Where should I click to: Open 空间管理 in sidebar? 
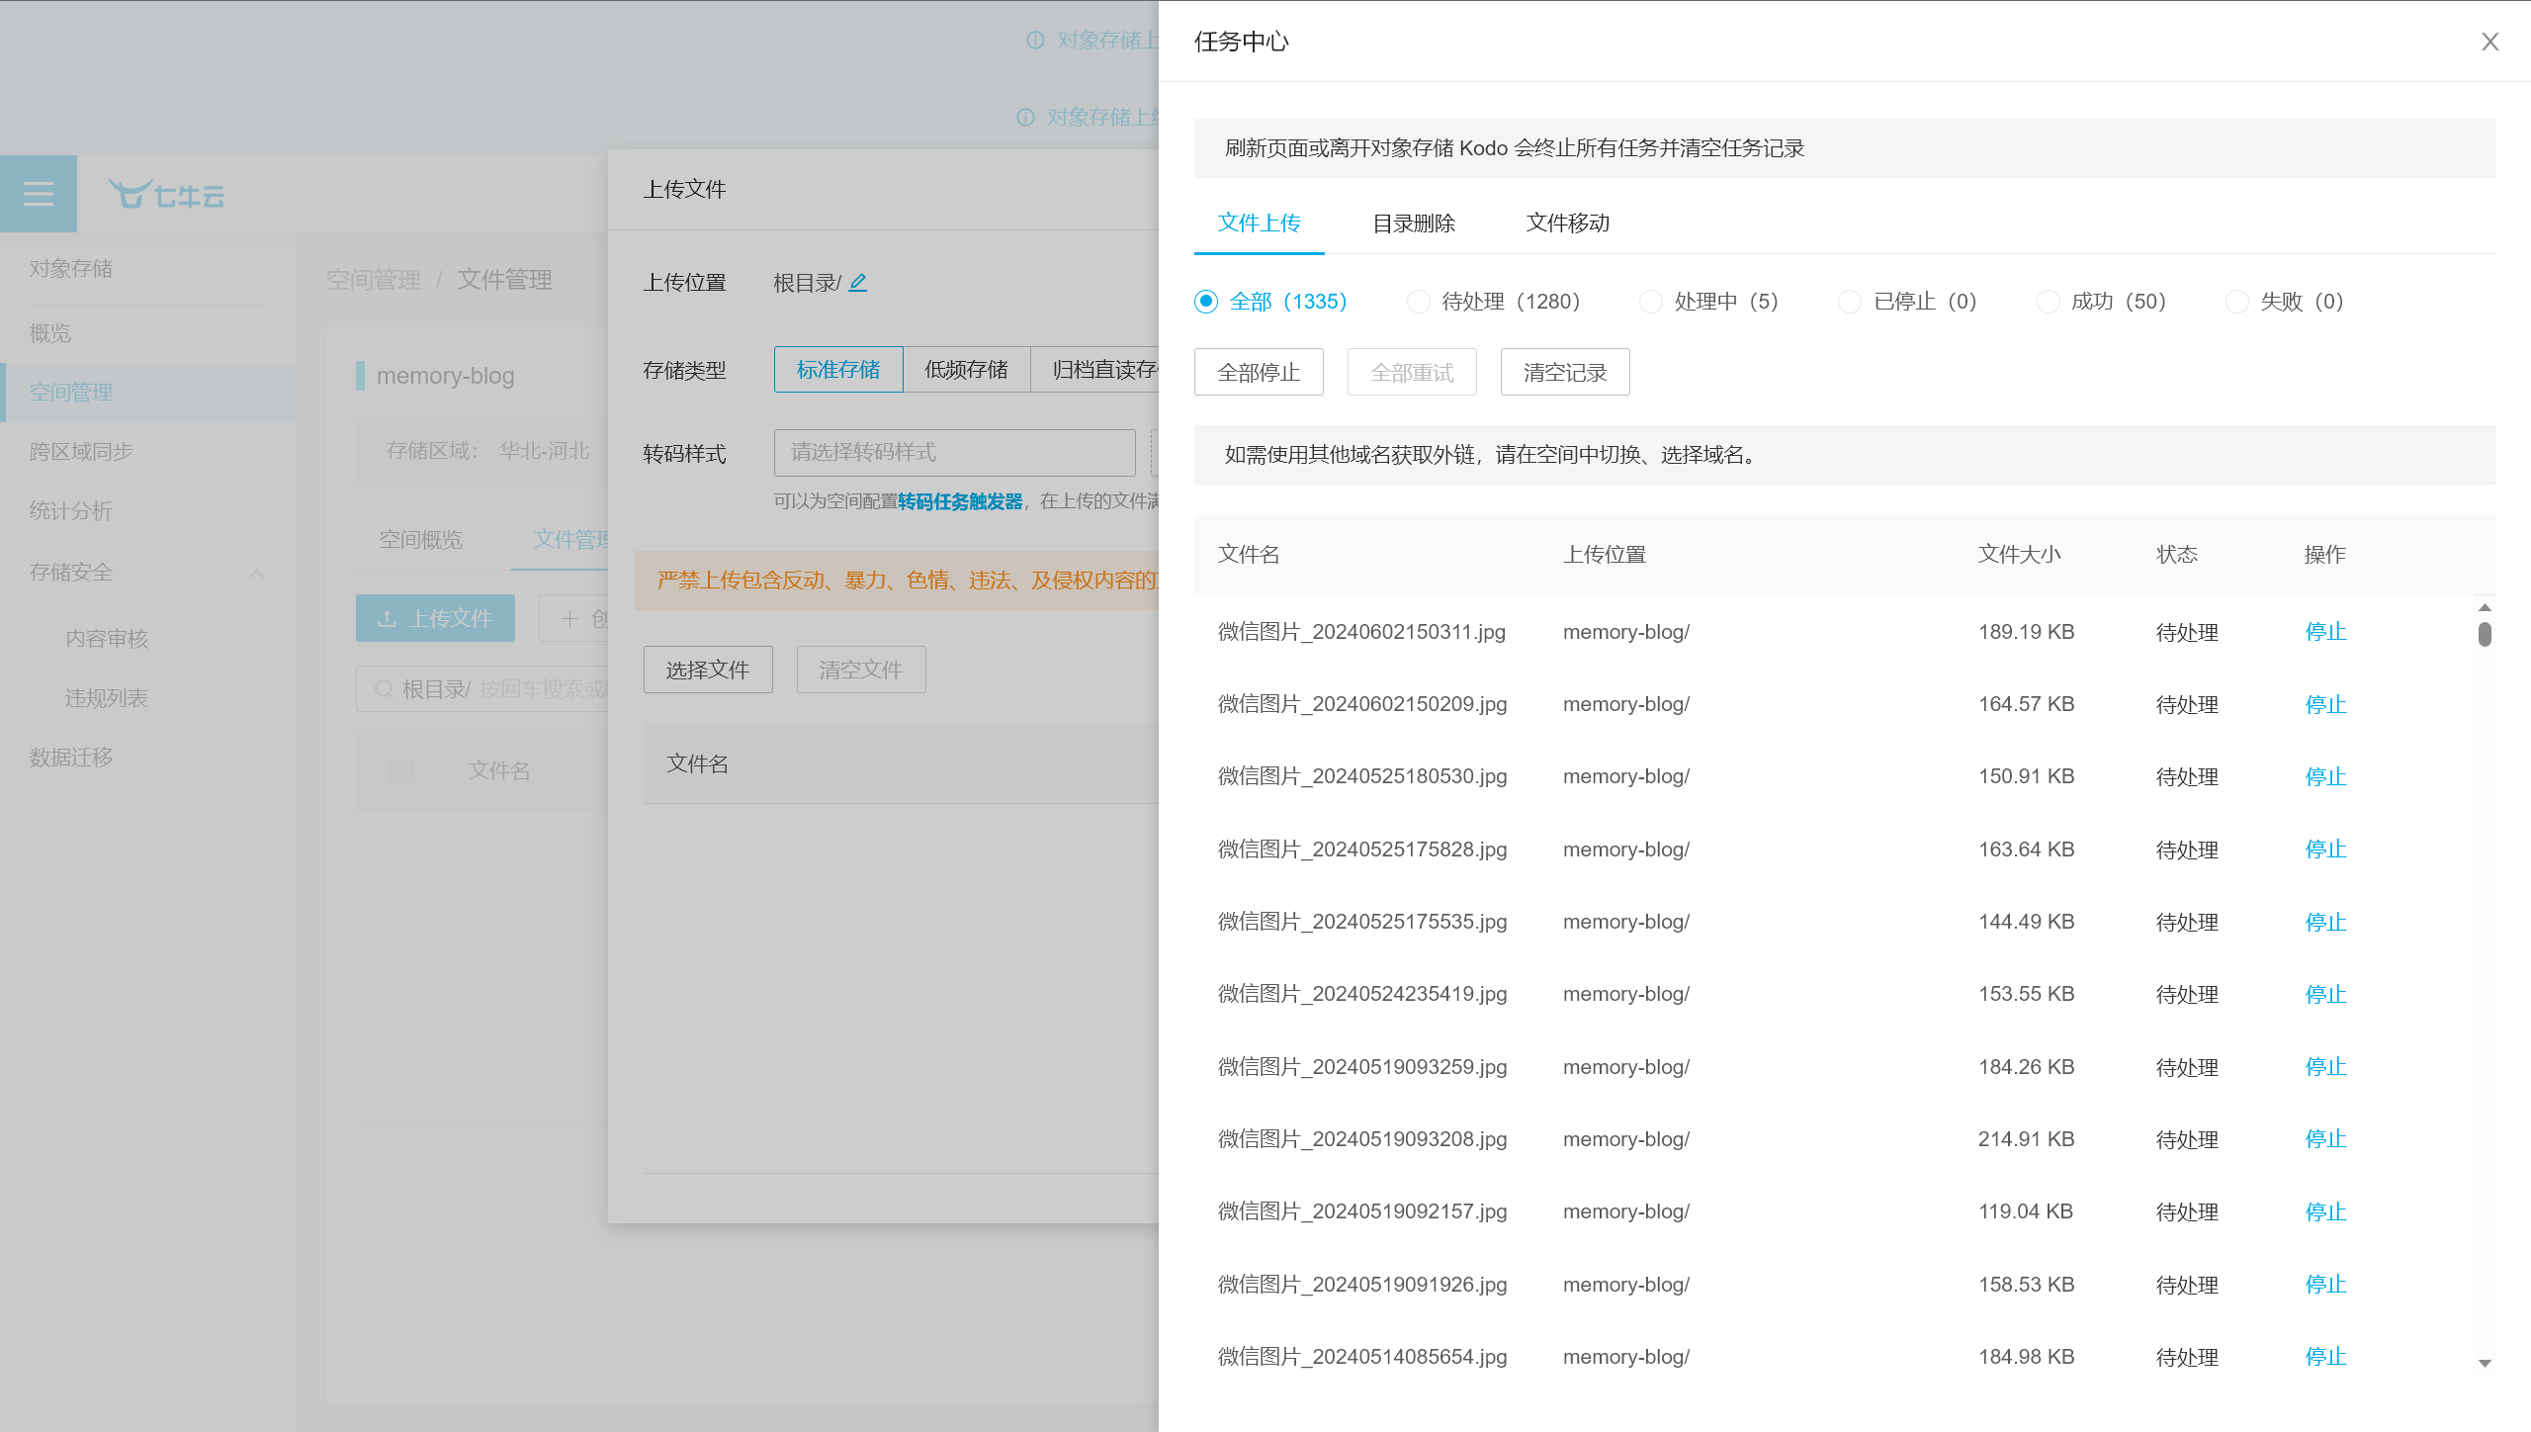click(71, 393)
